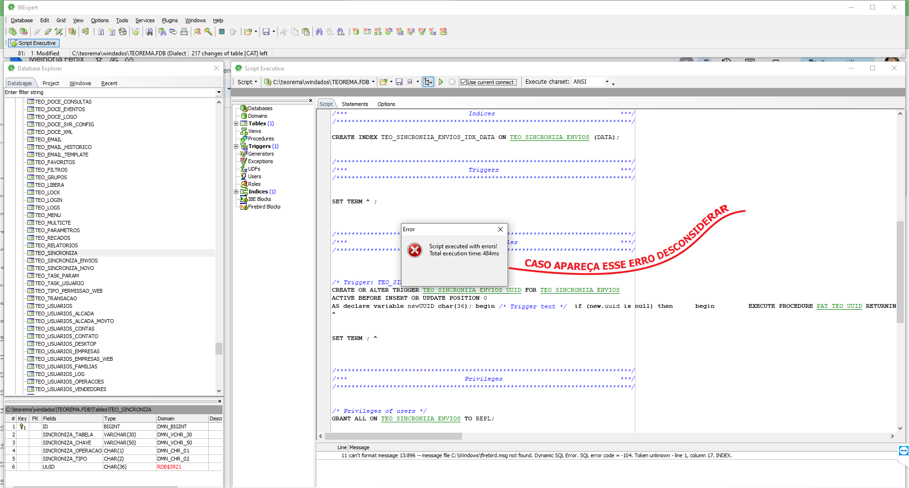
Task: Click the SINCRONIZA_CHAVE field row
Action: 114,443
